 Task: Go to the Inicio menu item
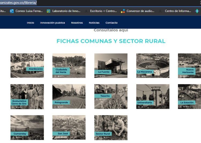pyautogui.click(x=30, y=23)
